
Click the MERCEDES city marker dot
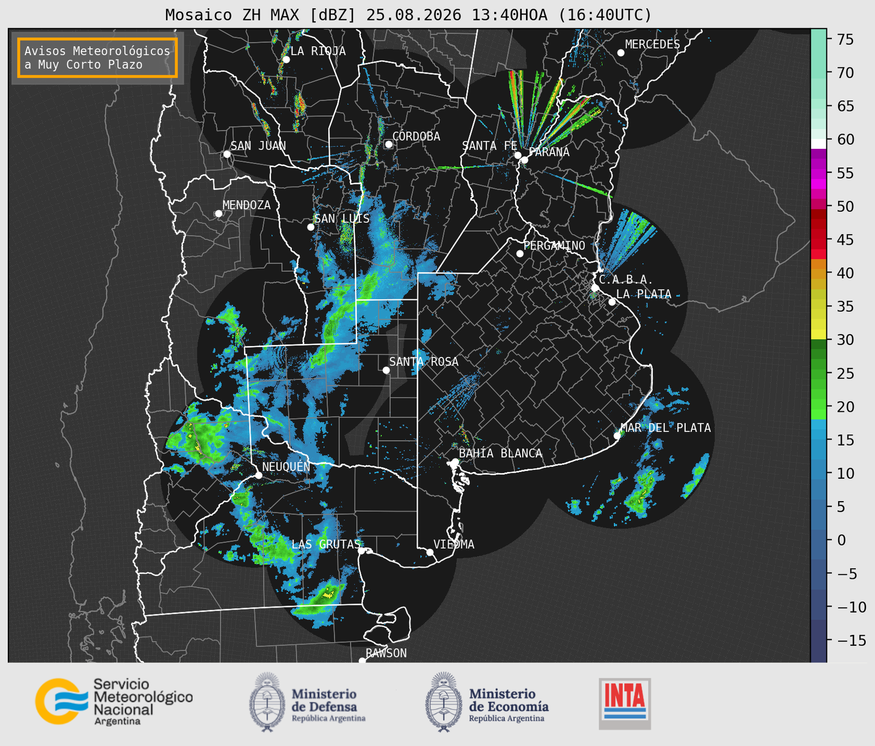click(x=621, y=53)
